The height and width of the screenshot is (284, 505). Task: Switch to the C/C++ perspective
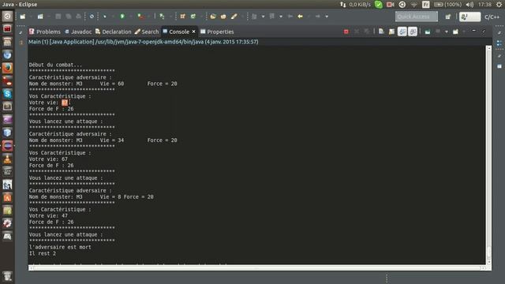pos(492,17)
